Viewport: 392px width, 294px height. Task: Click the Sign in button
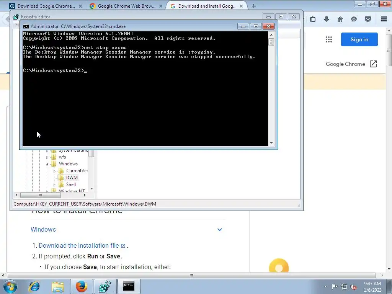tap(359, 39)
